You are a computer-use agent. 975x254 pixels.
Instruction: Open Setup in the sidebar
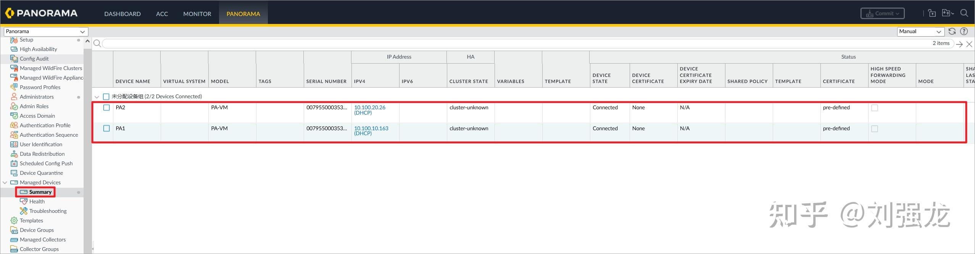tap(26, 40)
